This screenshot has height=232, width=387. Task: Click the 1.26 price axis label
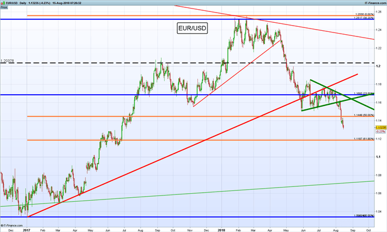point(378,11)
